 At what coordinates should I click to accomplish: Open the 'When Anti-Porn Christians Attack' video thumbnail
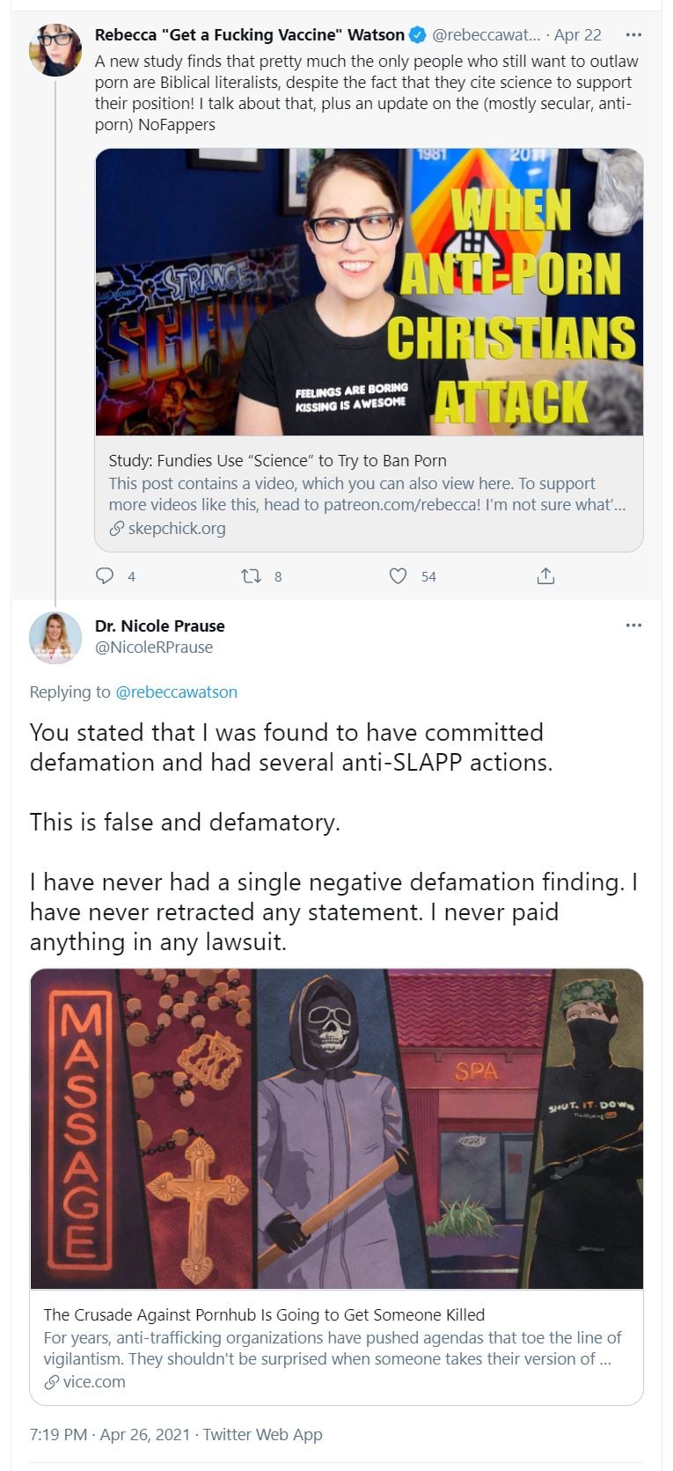tap(369, 292)
